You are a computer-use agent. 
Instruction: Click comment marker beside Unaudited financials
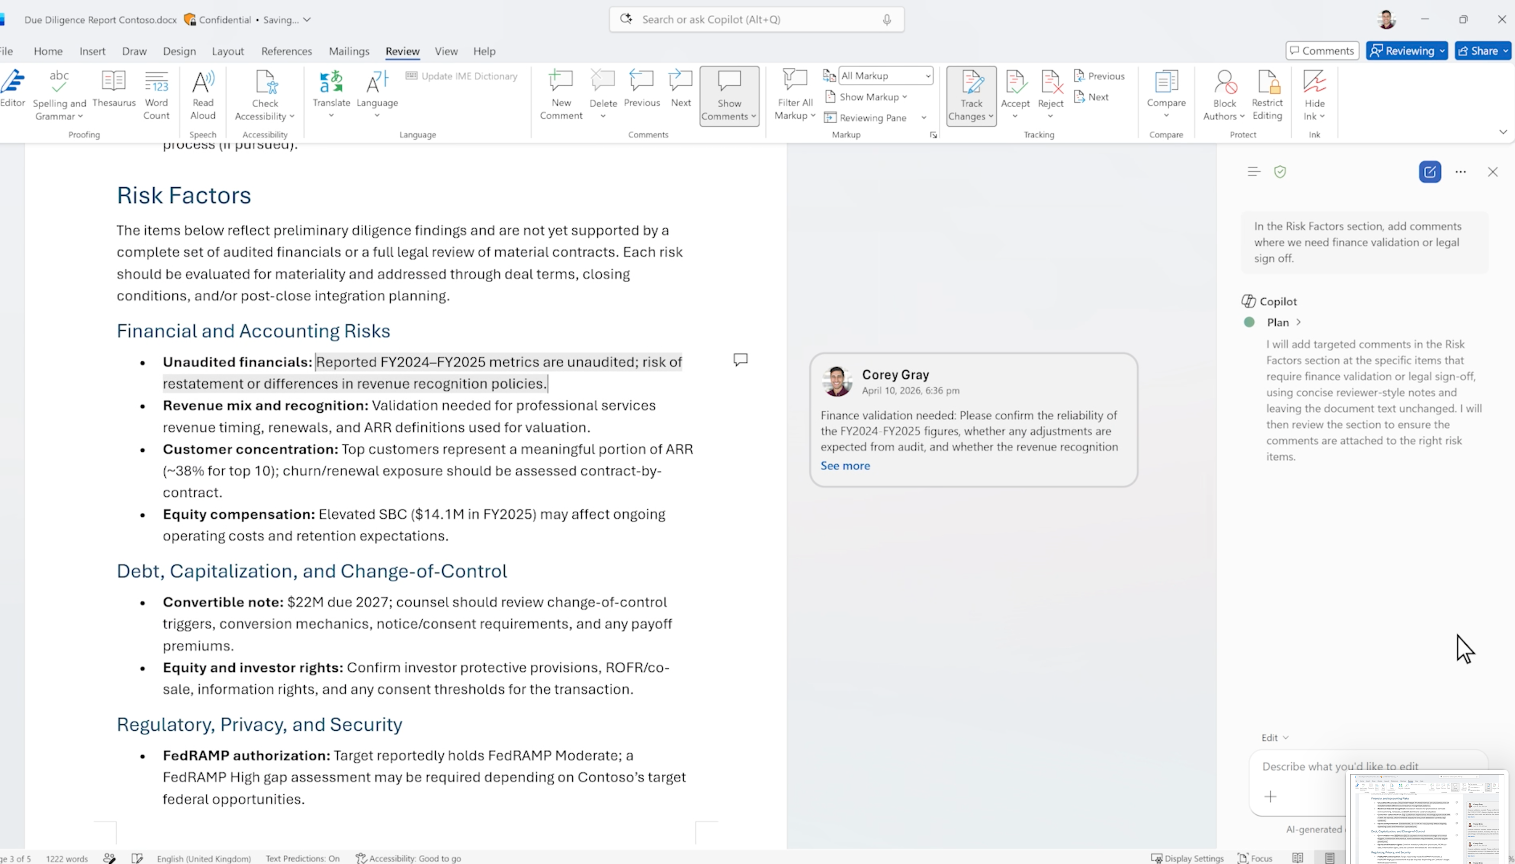coord(740,360)
